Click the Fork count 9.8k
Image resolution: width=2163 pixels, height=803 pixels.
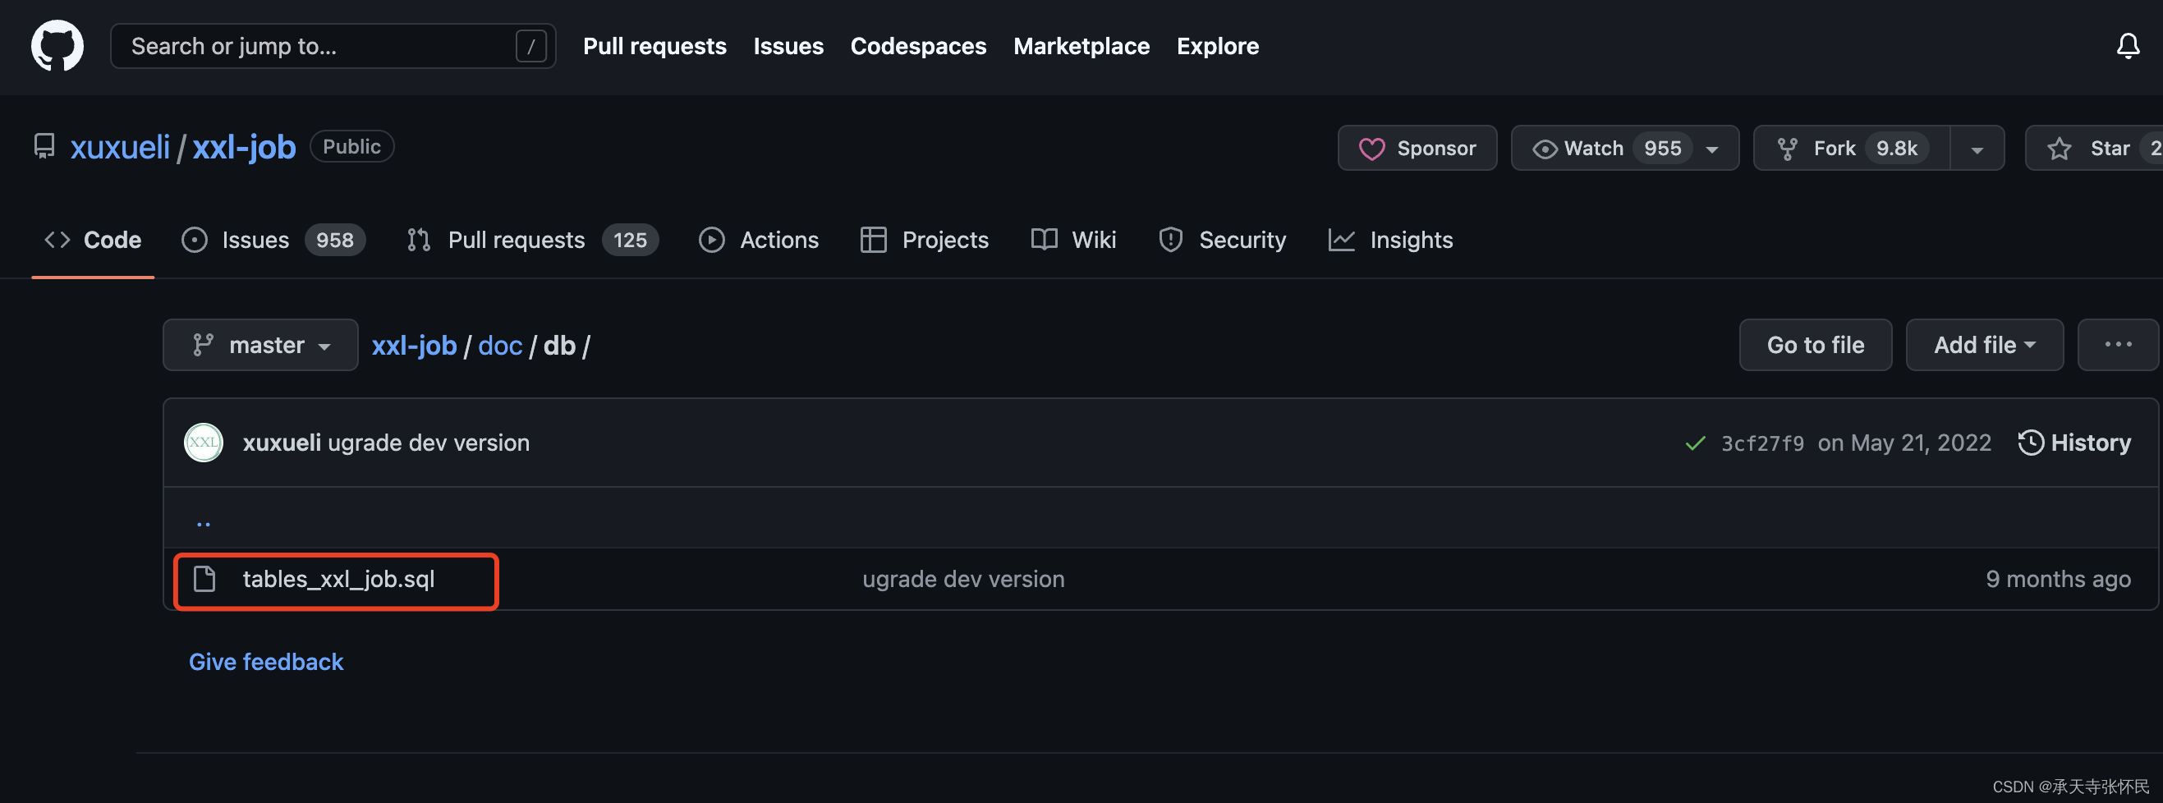[1896, 149]
